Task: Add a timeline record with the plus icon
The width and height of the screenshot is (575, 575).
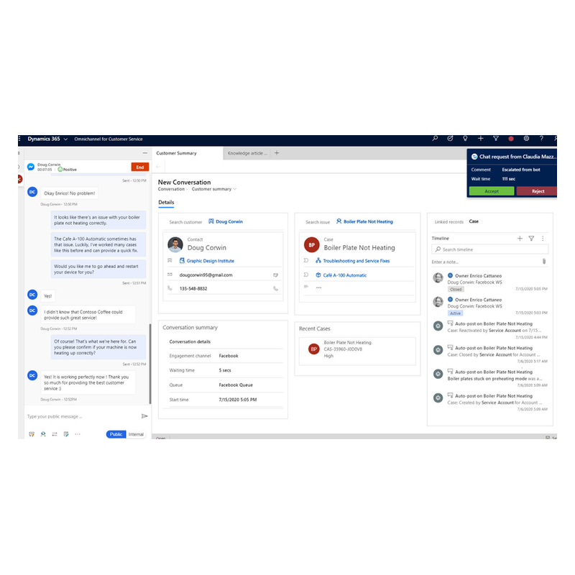Action: point(520,239)
